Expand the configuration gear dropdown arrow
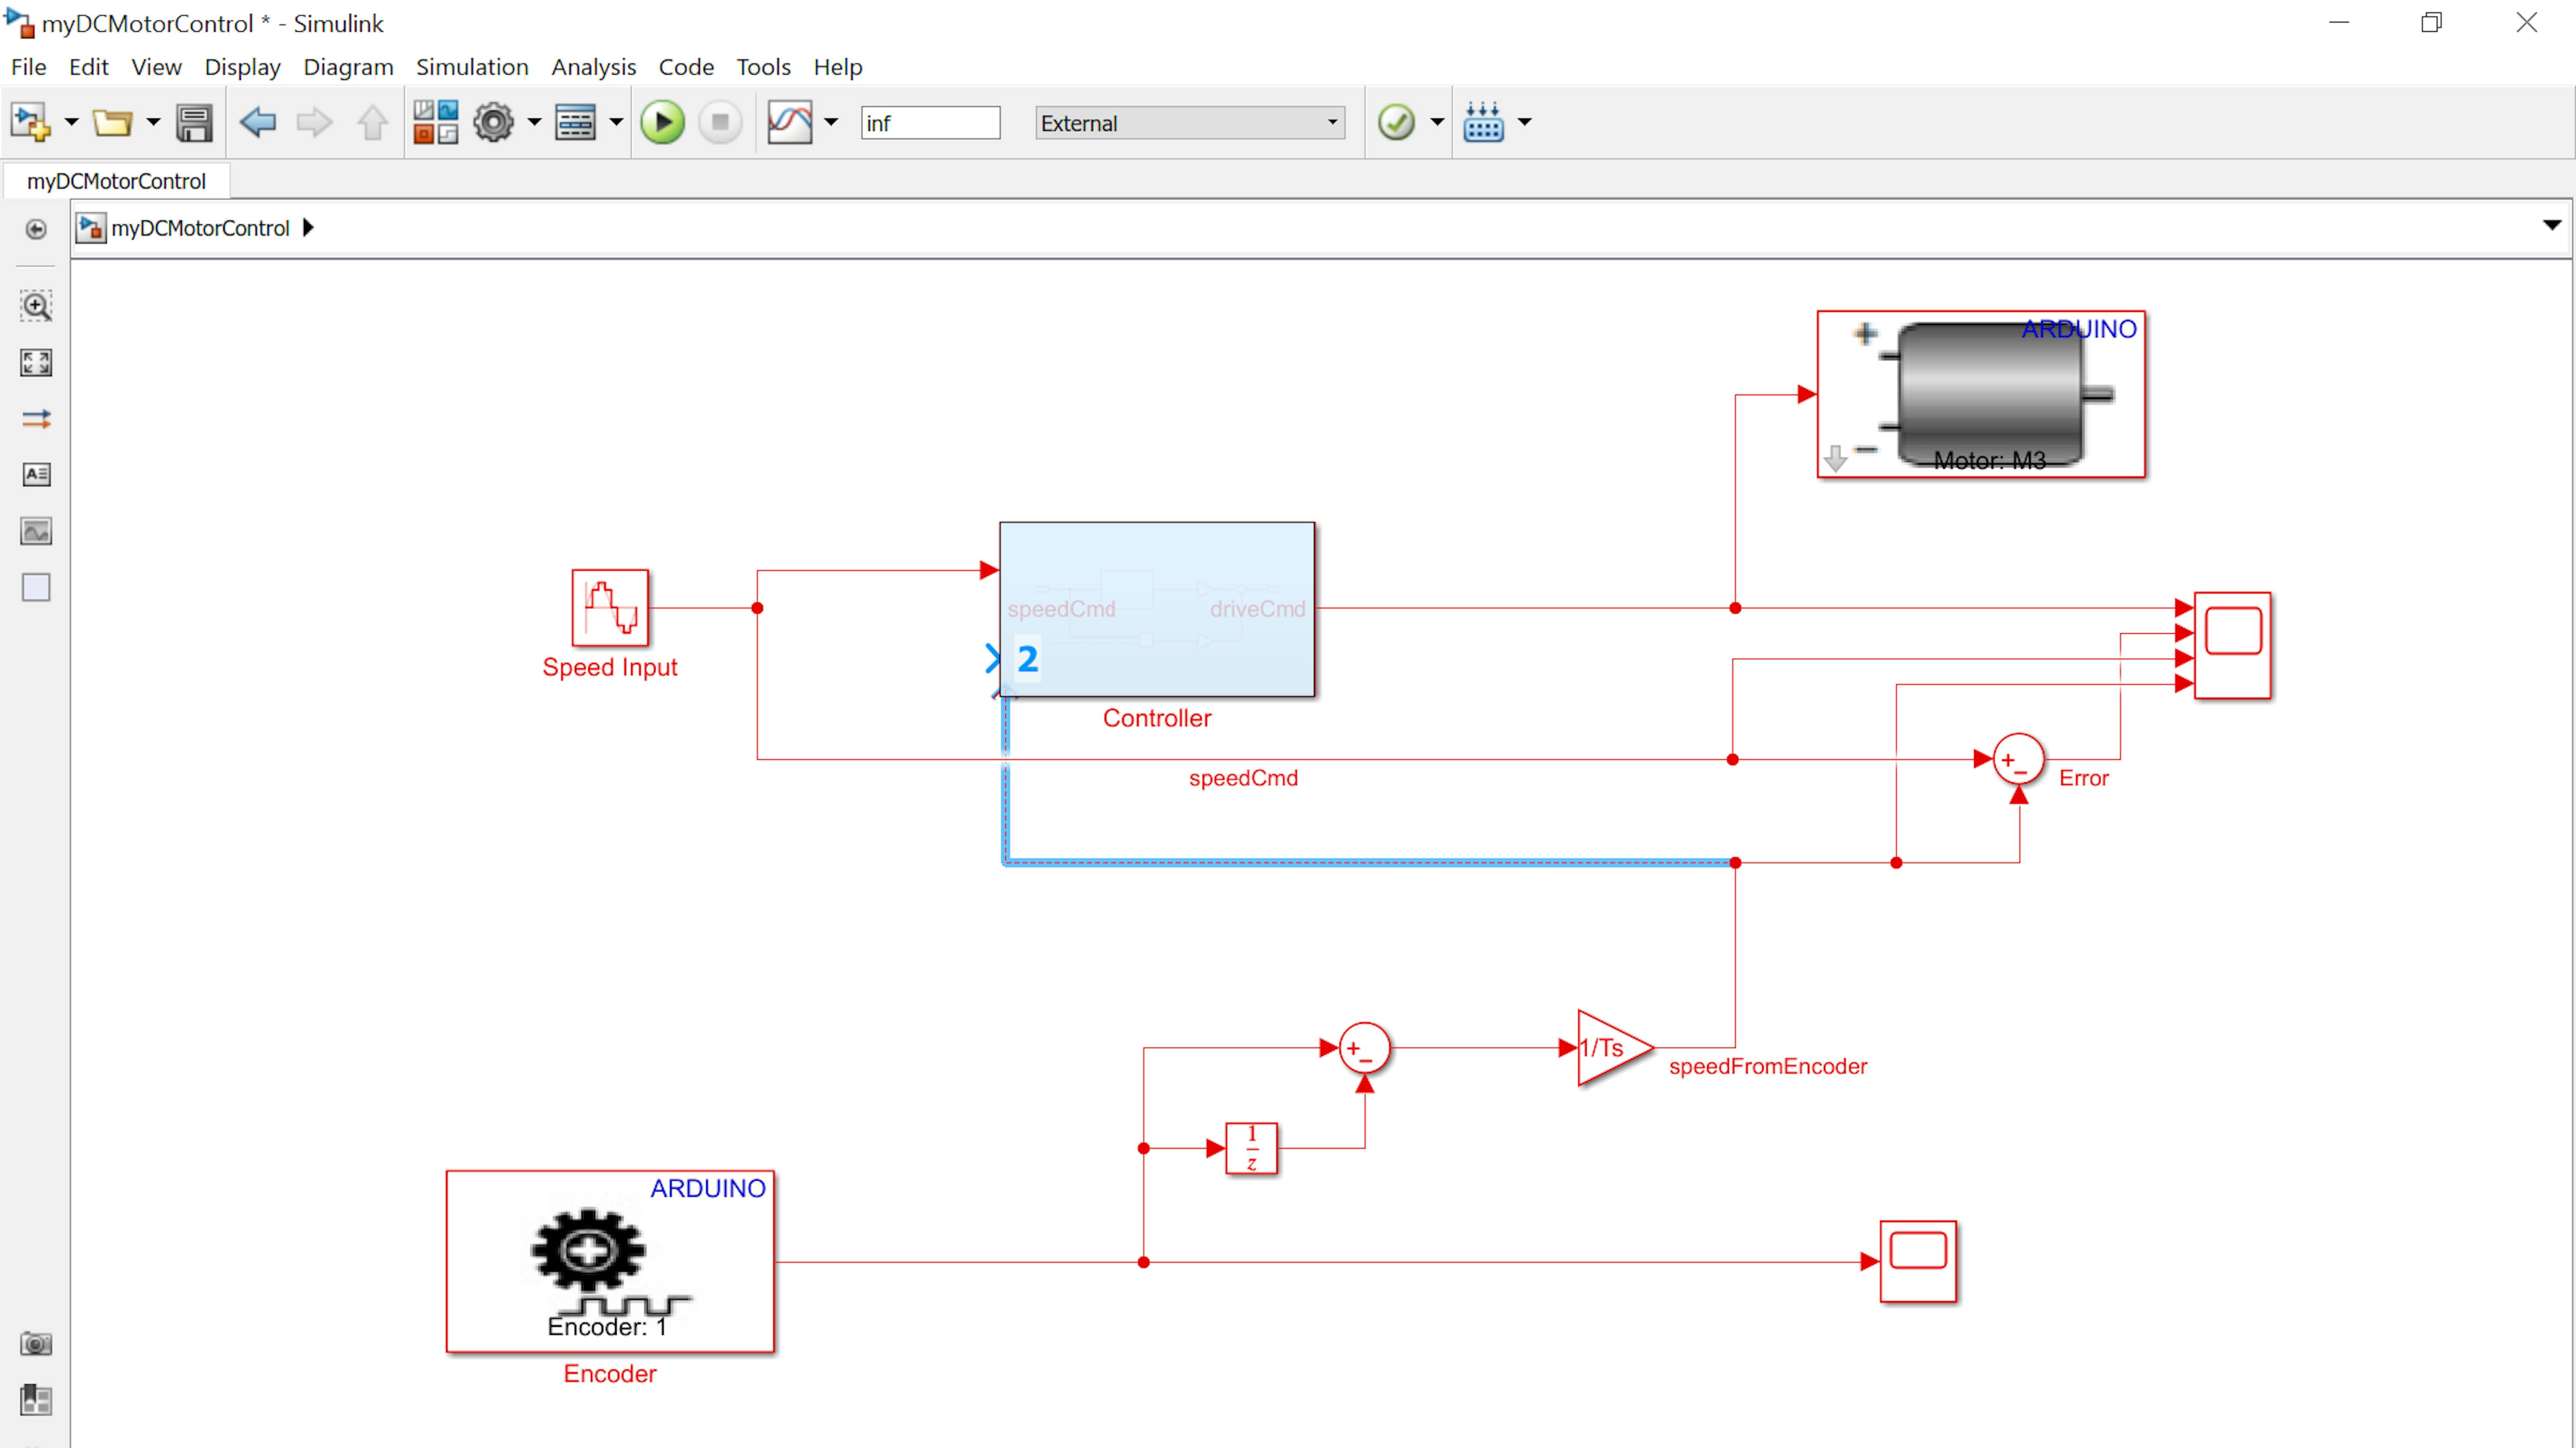Viewport: 2576px width, 1448px height. point(534,123)
